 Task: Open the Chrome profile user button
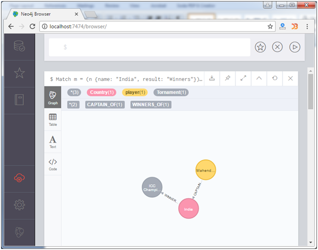pyautogui.click(x=267, y=5)
